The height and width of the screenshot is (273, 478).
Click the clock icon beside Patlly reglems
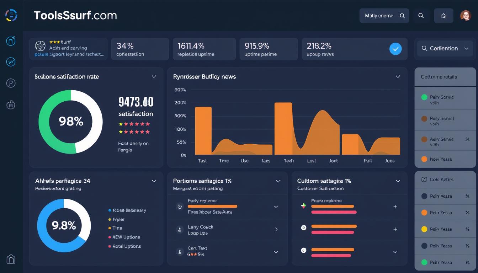180,207
